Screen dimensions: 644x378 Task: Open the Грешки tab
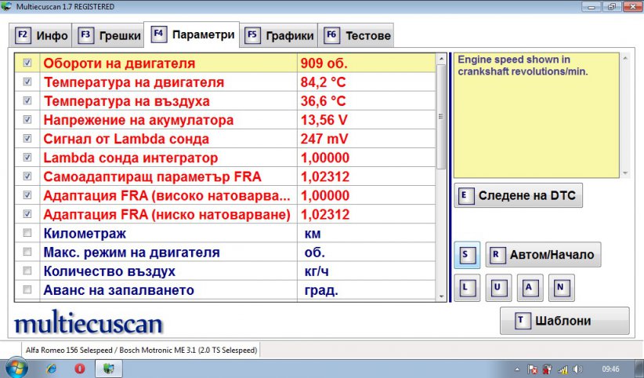click(110, 35)
